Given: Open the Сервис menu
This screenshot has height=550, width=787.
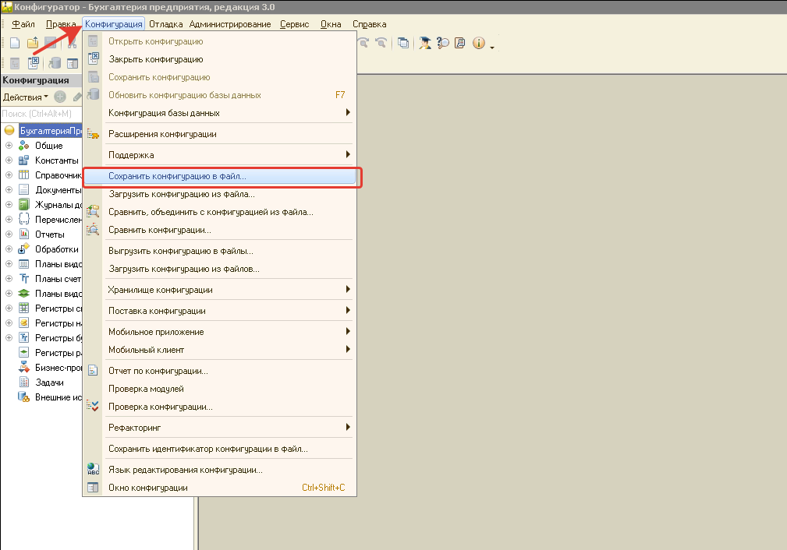Looking at the screenshot, I should (x=294, y=24).
